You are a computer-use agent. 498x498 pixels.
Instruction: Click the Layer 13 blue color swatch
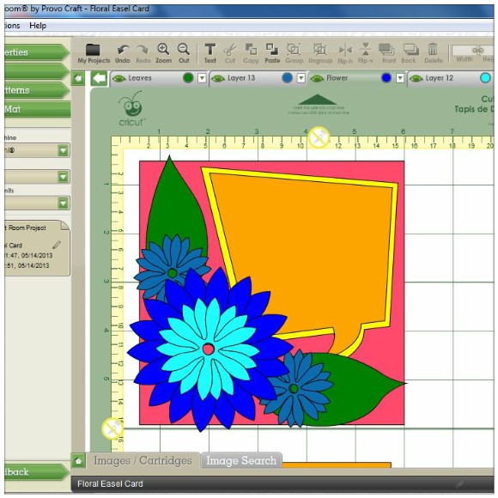[x=287, y=78]
